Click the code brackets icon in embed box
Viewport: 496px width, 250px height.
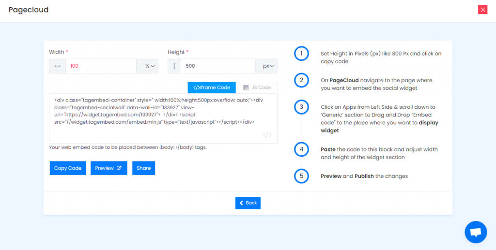(267, 135)
